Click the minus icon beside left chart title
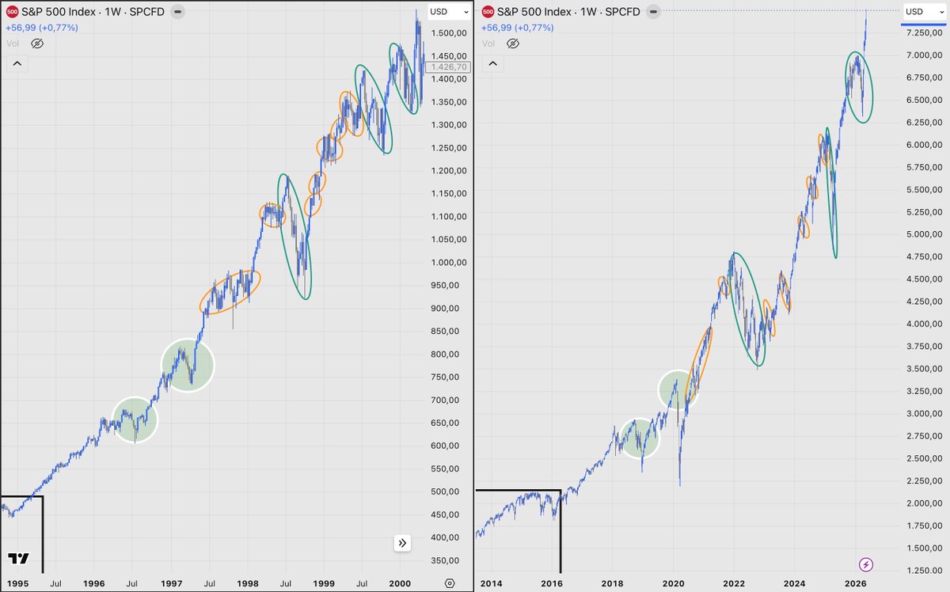The height and width of the screenshot is (592, 950). pyautogui.click(x=177, y=12)
